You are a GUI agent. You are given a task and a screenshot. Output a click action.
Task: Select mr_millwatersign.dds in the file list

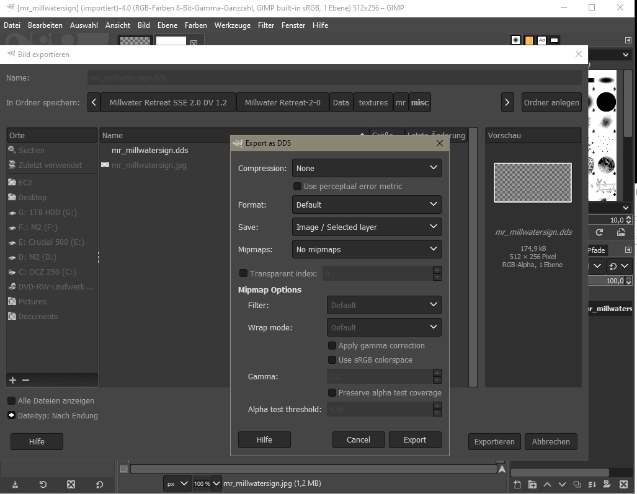149,151
